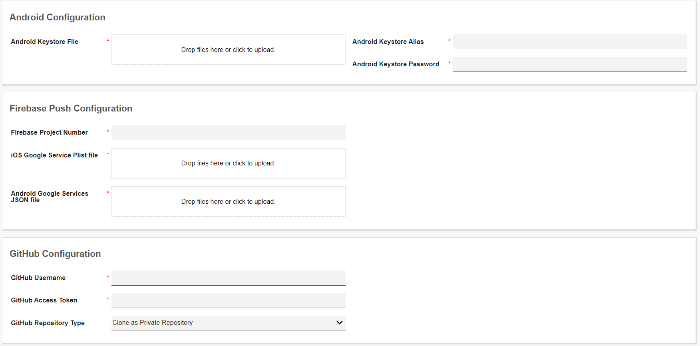The height and width of the screenshot is (346, 700).
Task: Click the Android Keystore Password label
Action: pyautogui.click(x=396, y=64)
